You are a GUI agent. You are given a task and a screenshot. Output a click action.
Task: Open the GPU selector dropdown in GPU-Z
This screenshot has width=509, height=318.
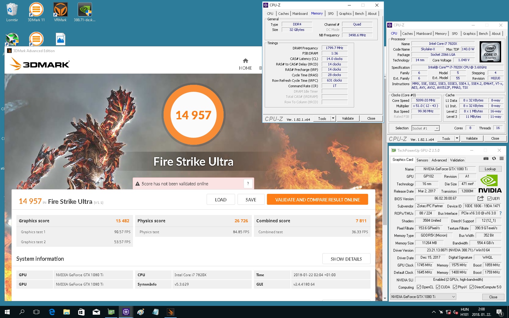point(423,297)
